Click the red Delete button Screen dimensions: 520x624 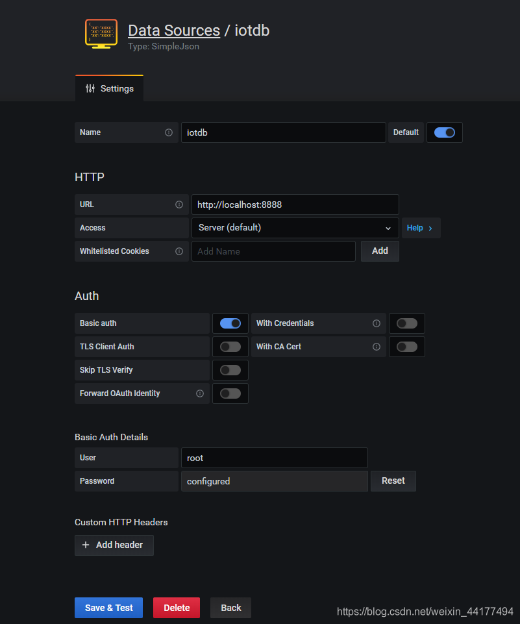177,608
